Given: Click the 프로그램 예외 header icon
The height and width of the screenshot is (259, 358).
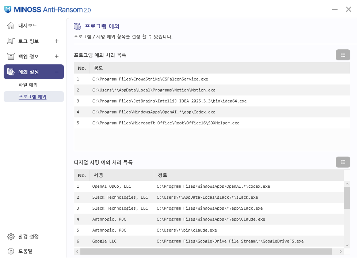Looking at the screenshot, I should point(77,26).
